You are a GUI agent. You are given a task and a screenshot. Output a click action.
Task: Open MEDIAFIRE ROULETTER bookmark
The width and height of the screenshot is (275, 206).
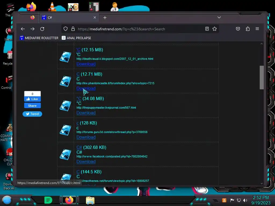[39, 38]
